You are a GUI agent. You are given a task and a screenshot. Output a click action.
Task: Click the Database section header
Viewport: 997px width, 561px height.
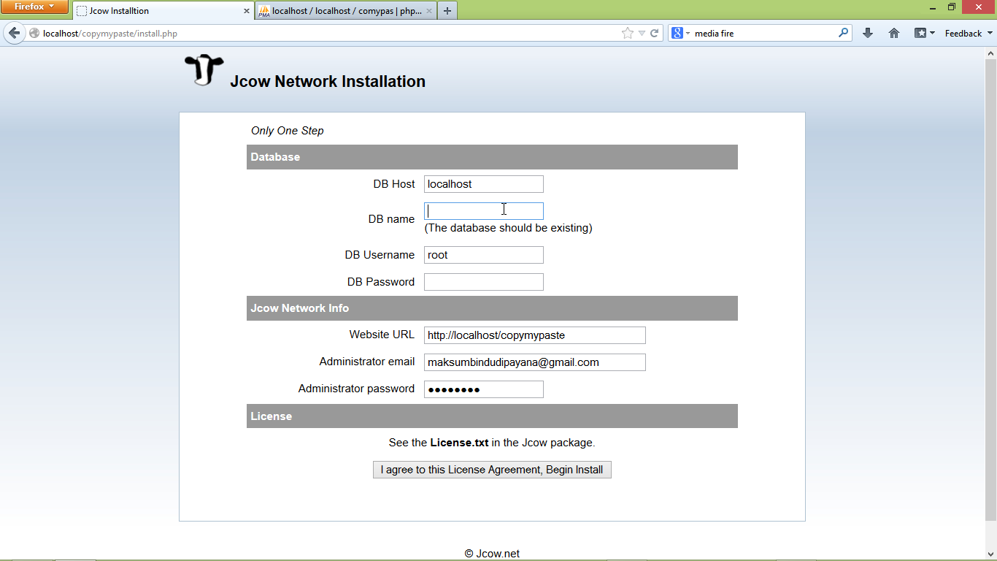[x=492, y=157]
